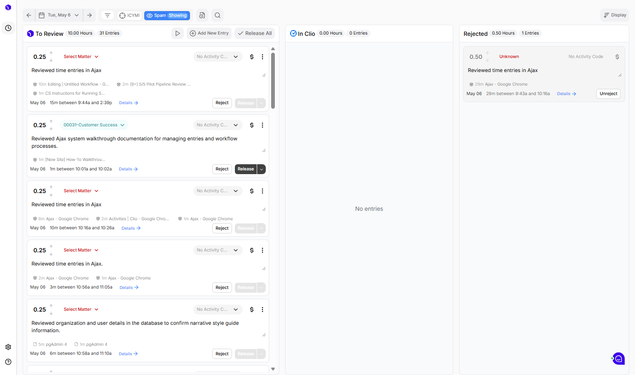The height and width of the screenshot is (375, 635).
Task: Open the timer clock sidebar icon
Action: (x=8, y=28)
